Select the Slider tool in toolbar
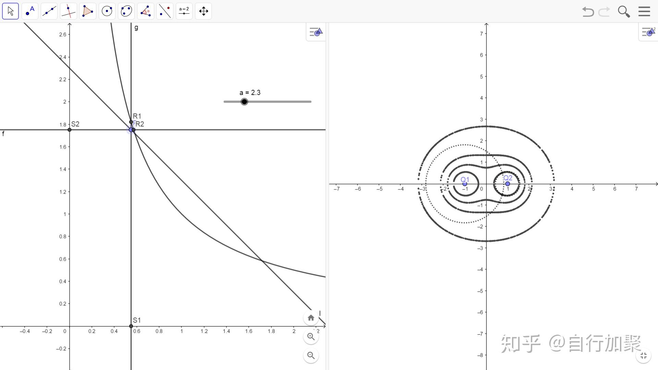The width and height of the screenshot is (658, 370). pos(184,11)
